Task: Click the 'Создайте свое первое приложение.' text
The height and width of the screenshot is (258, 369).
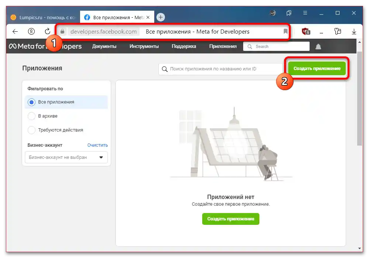Action: [x=231, y=204]
